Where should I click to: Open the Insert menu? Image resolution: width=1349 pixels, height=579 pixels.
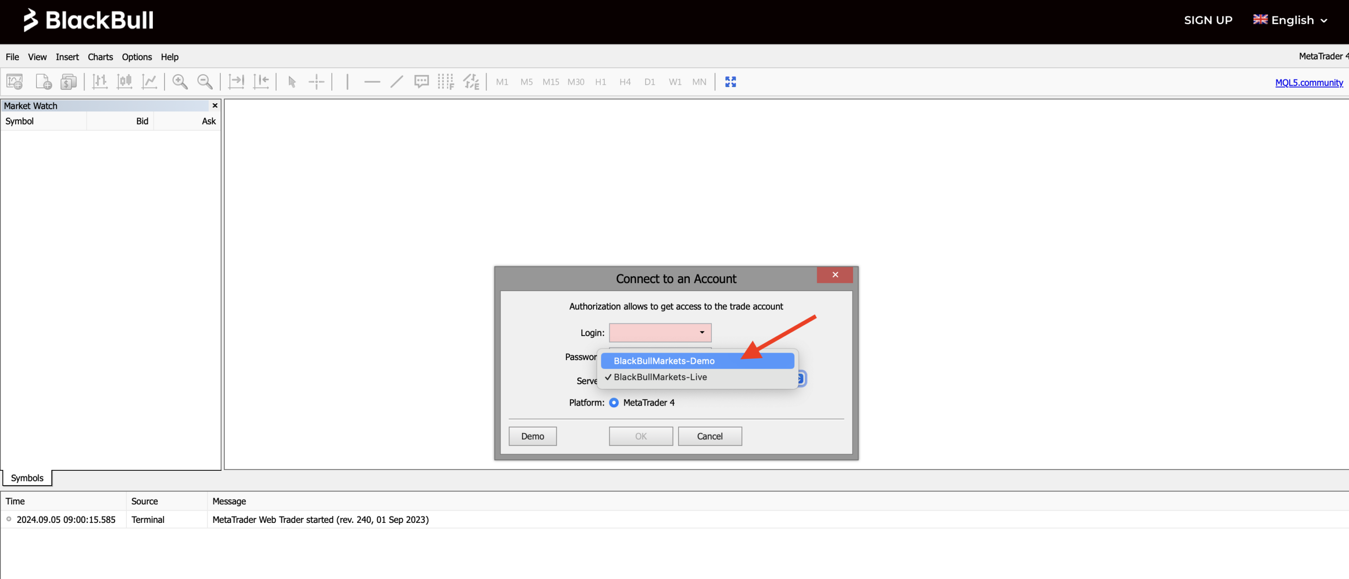click(x=67, y=57)
